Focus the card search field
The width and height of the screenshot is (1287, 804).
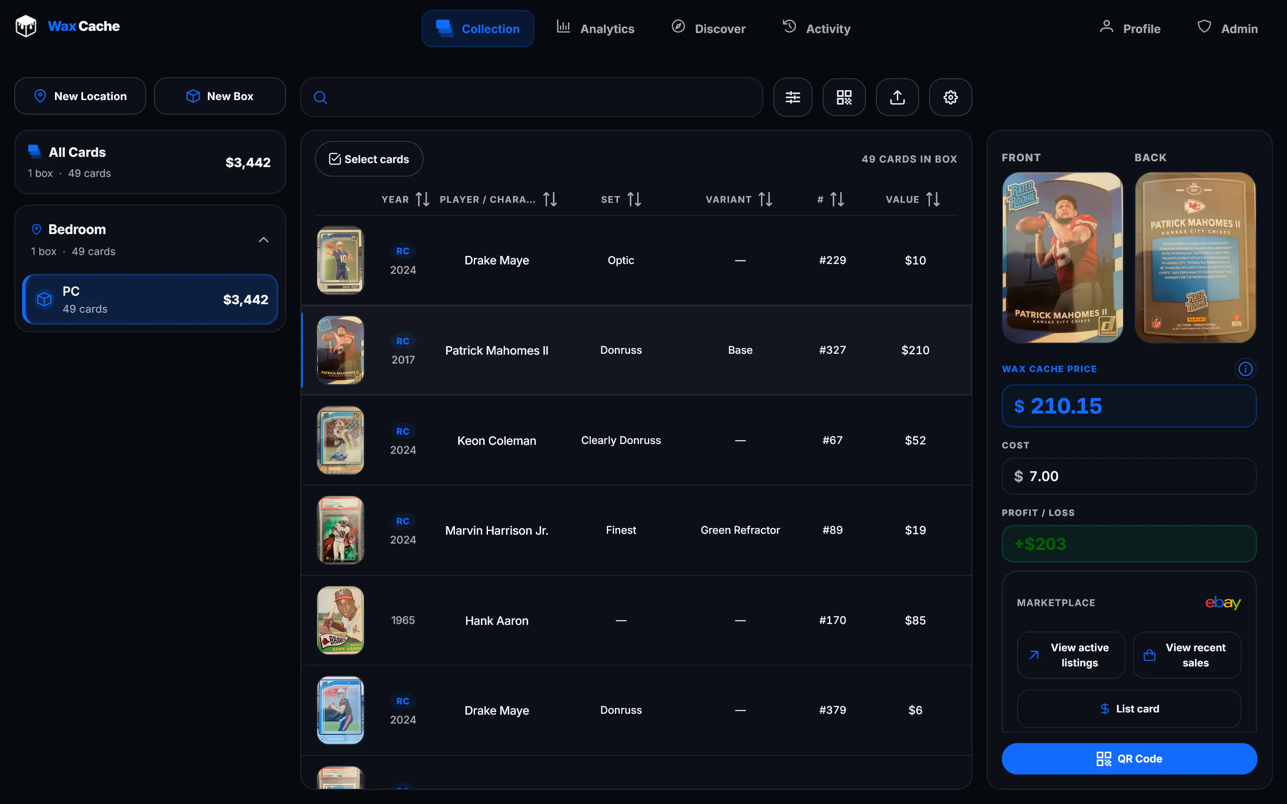[532, 97]
